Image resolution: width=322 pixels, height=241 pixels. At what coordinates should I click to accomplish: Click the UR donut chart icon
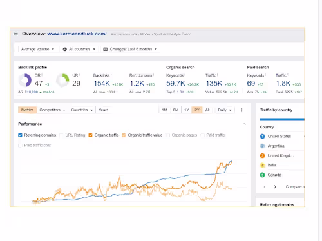62,80
